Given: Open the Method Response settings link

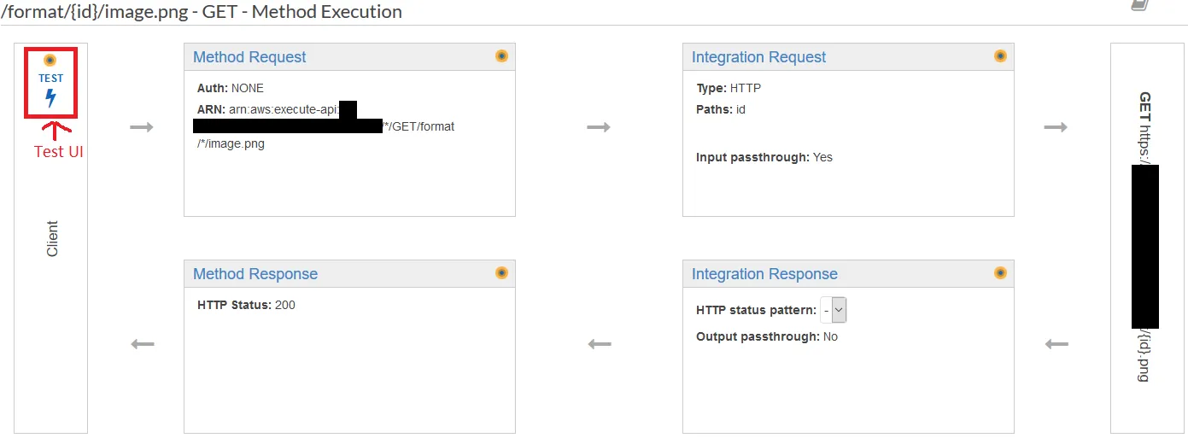Looking at the screenshot, I should tap(255, 274).
